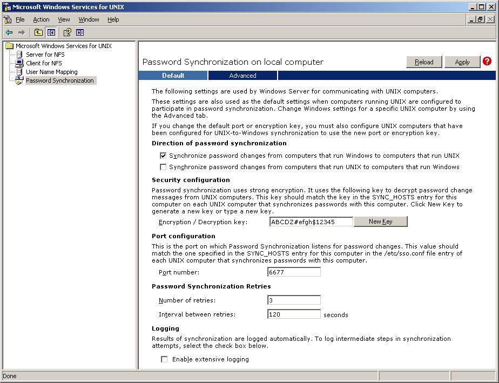Check UNIX to Windows password sync option
This screenshot has width=499, height=383.
point(163,167)
